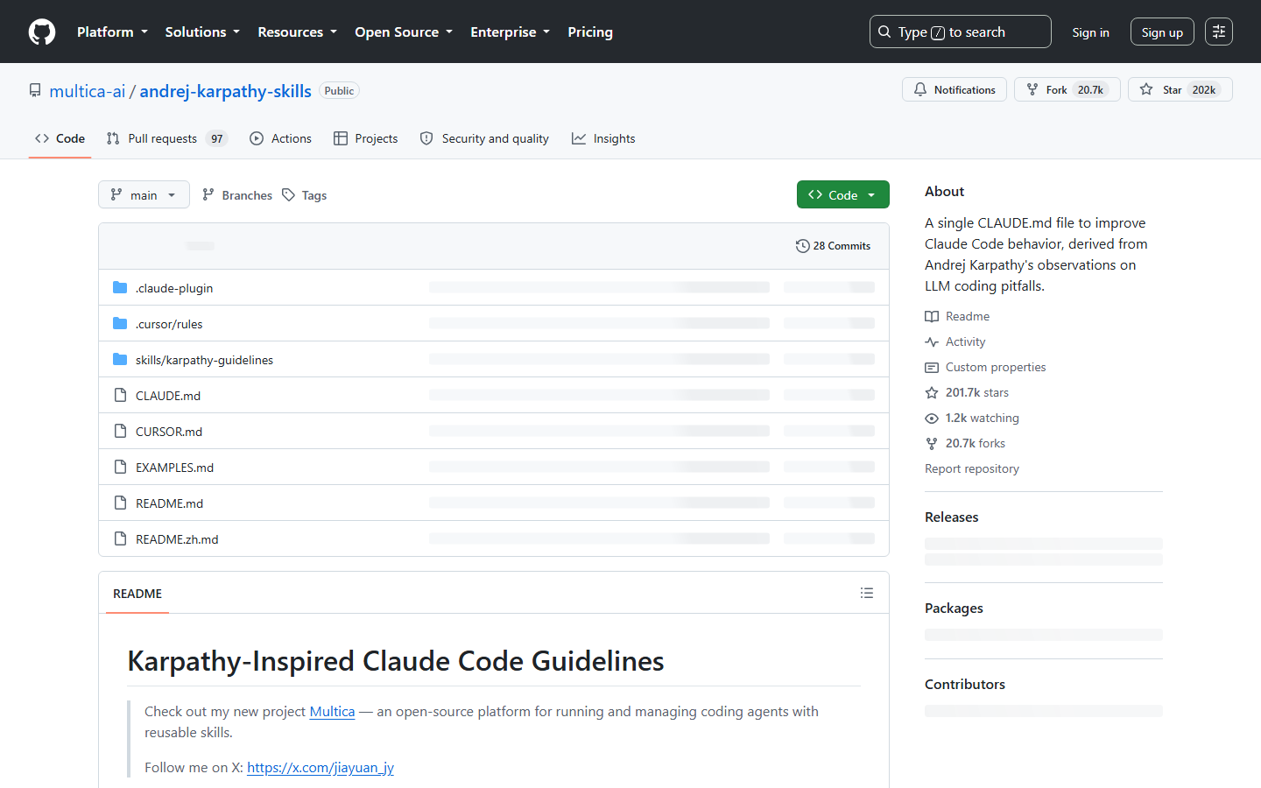Click the Sign in link
This screenshot has height=788, width=1261.
(1090, 32)
